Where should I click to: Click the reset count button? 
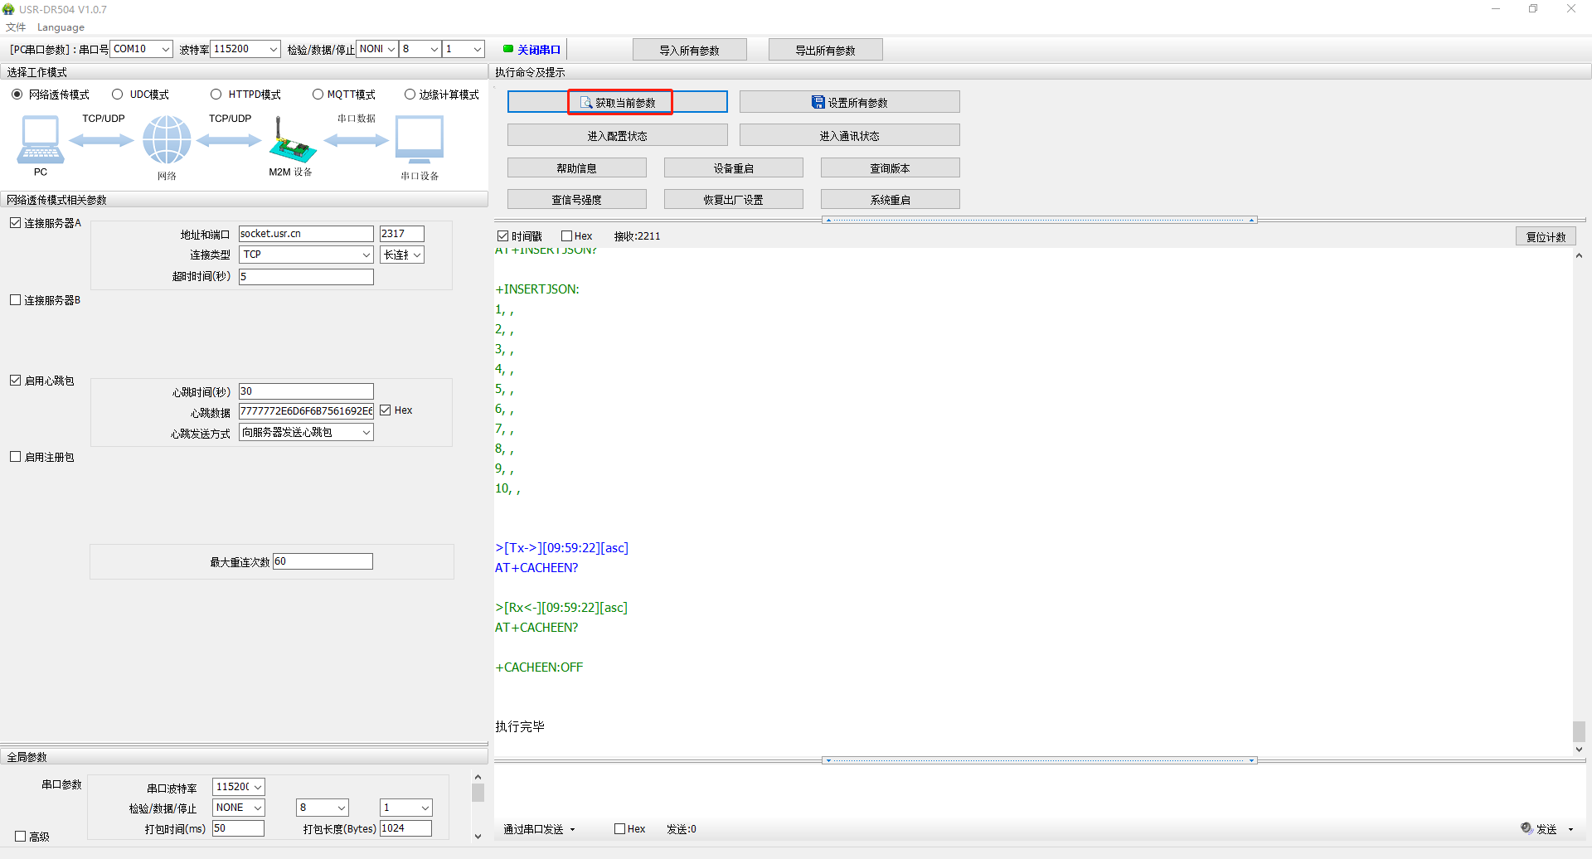(x=1546, y=236)
